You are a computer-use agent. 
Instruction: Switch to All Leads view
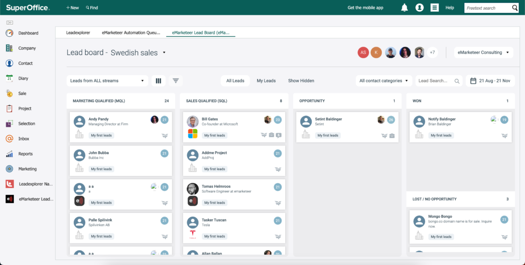coord(235,80)
